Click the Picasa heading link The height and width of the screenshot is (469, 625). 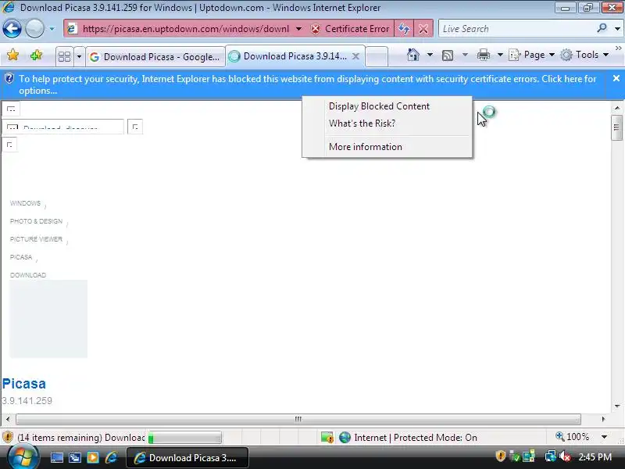[x=24, y=384]
